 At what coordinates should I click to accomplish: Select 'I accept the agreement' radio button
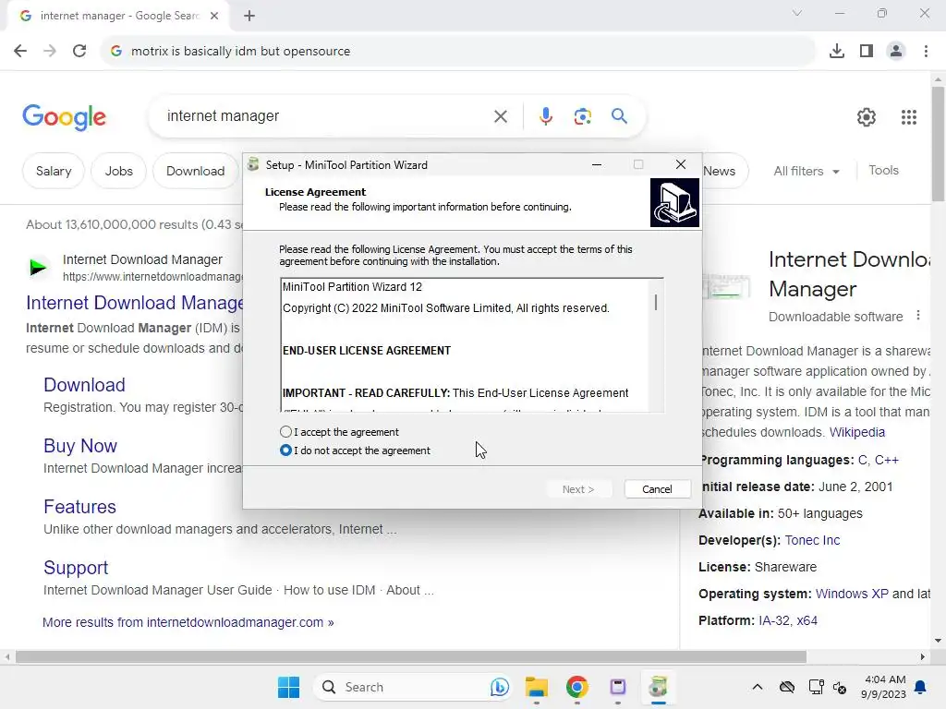click(x=286, y=432)
